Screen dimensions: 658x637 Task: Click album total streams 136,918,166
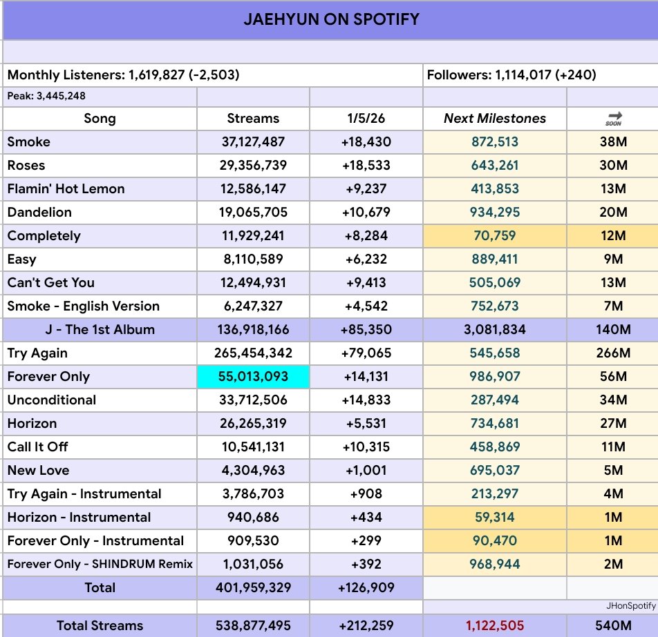point(253,330)
